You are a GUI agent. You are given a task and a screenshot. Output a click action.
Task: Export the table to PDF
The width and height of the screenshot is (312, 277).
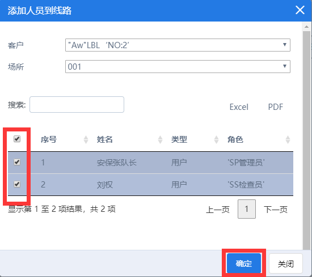(x=276, y=107)
